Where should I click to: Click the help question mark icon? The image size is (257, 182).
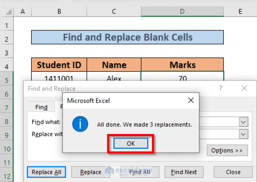[221, 88]
